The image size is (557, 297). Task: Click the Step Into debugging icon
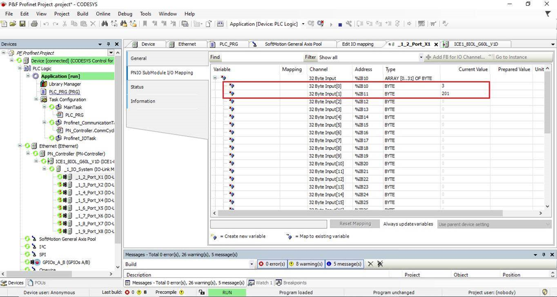(368, 23)
